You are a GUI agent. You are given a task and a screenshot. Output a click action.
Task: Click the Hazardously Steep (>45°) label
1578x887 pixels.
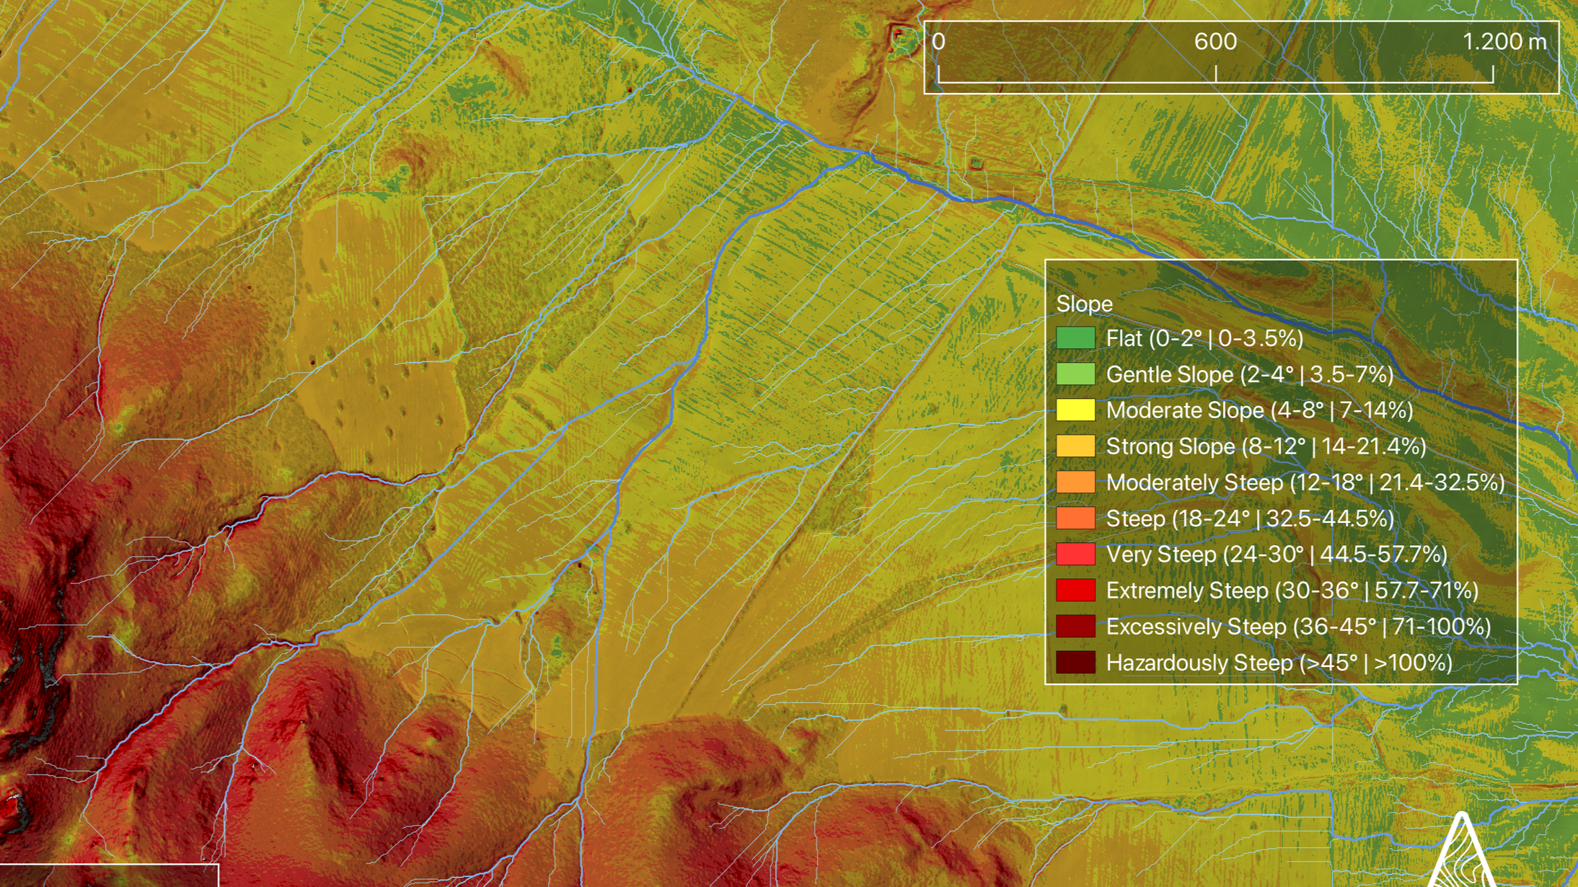click(1279, 663)
